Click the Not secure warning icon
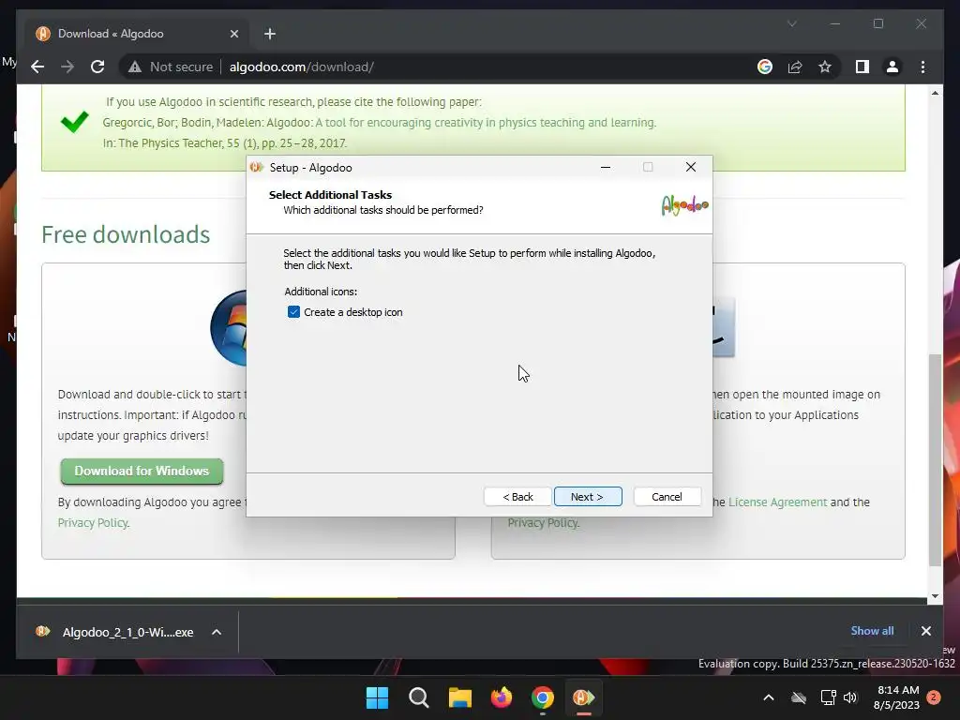This screenshot has height=720, width=960. click(135, 67)
